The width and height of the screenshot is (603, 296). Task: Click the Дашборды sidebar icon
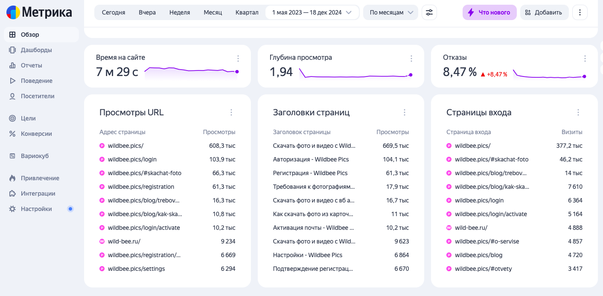(12, 50)
